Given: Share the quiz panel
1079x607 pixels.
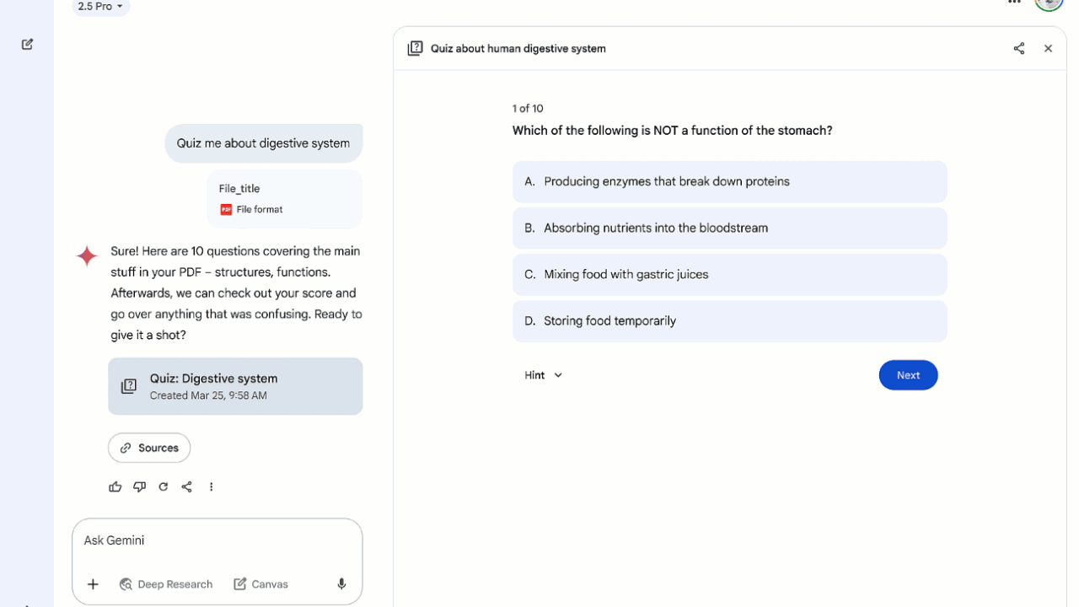Looking at the screenshot, I should point(1019,48).
